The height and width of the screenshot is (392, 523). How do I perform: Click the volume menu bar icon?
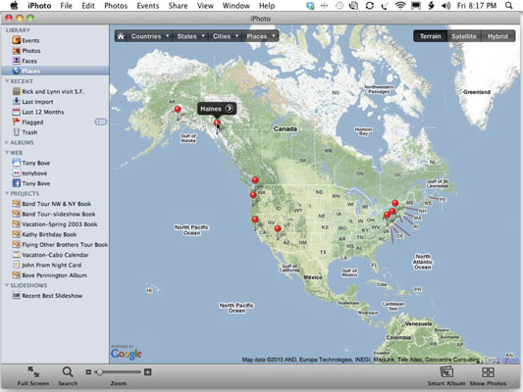pos(445,6)
